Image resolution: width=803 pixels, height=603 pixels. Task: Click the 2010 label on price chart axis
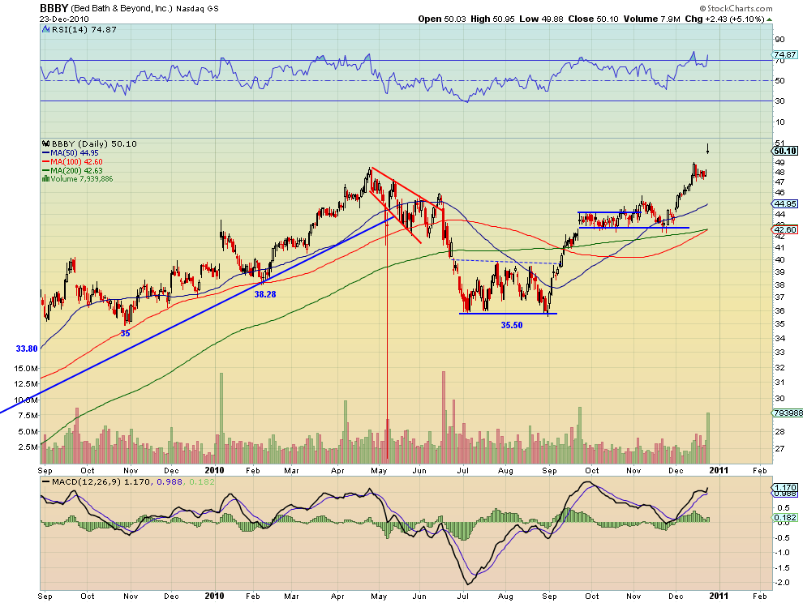point(215,470)
